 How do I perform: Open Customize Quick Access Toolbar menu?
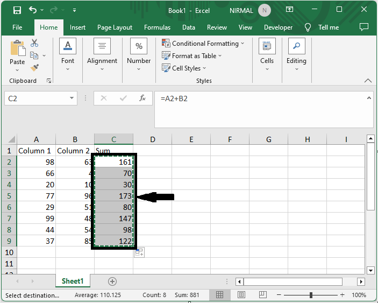click(x=75, y=10)
